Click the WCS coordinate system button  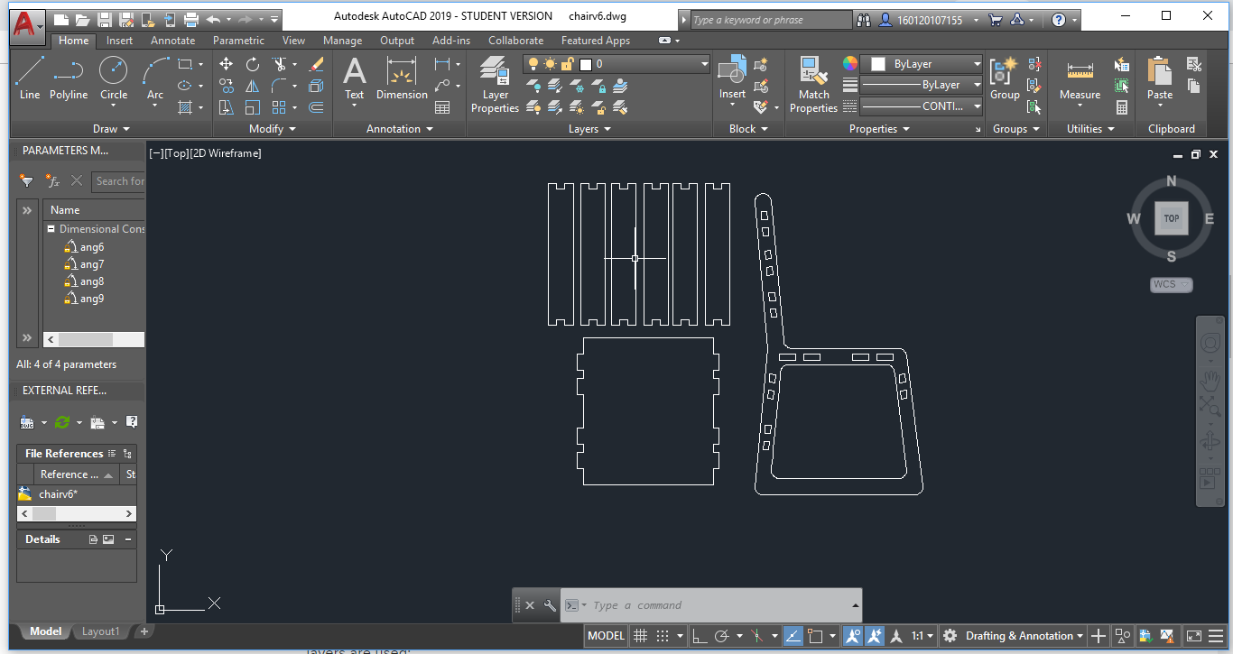click(1171, 284)
